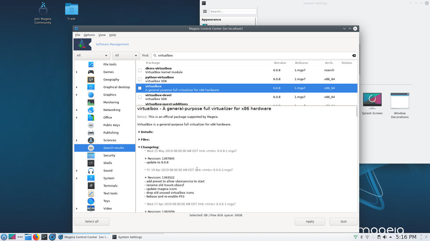Tick the virtualbox-devel package checkbox

[140, 97]
